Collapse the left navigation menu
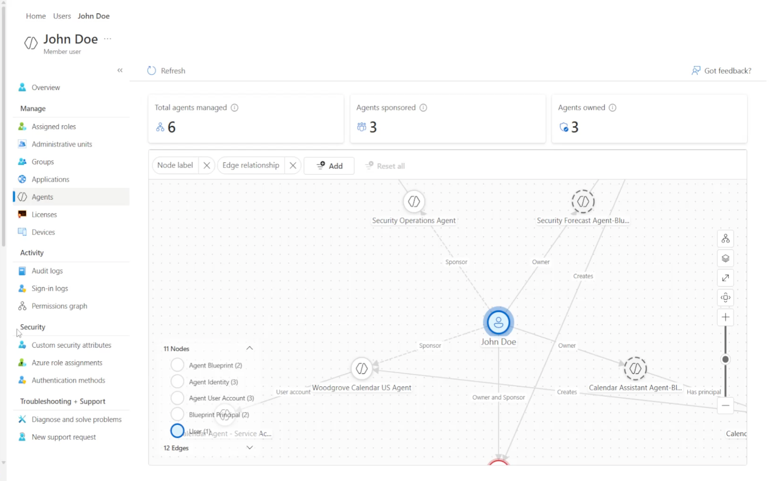Viewport: 771px width, 481px height. pyautogui.click(x=120, y=70)
